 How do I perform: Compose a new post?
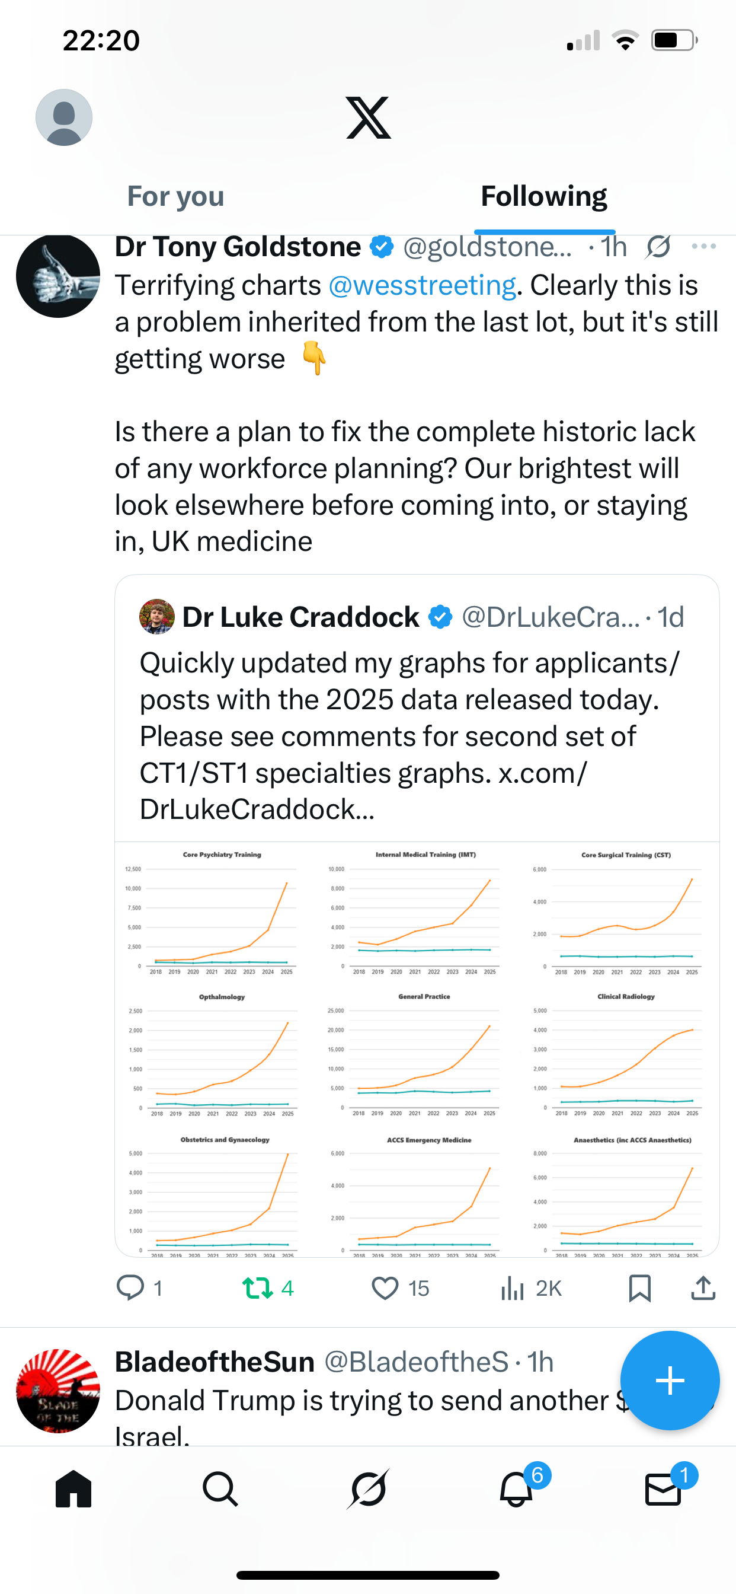point(670,1381)
